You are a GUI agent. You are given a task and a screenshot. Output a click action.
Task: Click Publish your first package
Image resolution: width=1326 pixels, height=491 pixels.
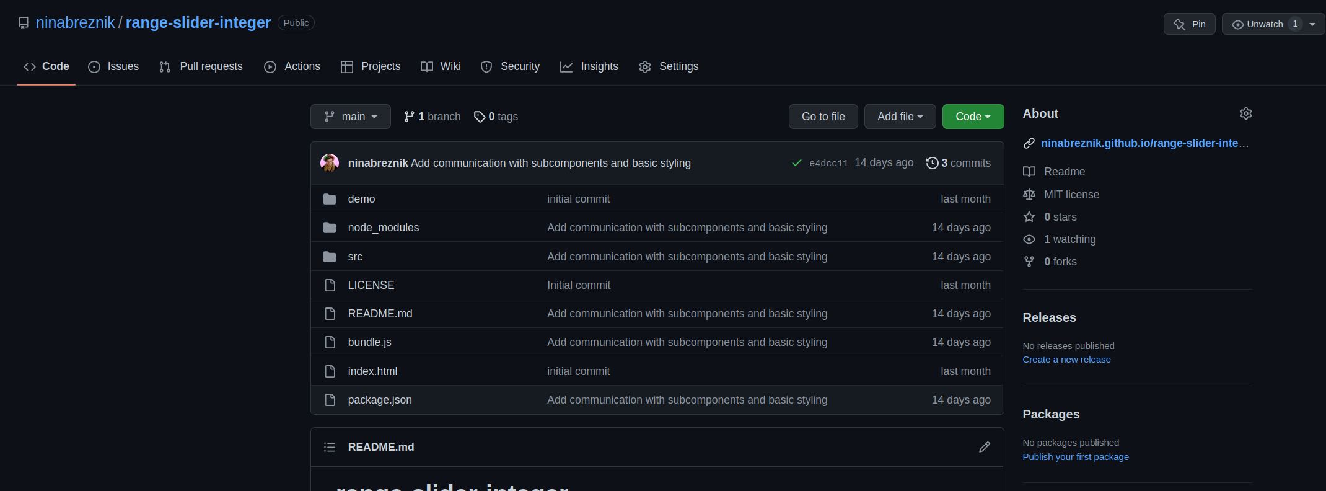[1076, 457]
